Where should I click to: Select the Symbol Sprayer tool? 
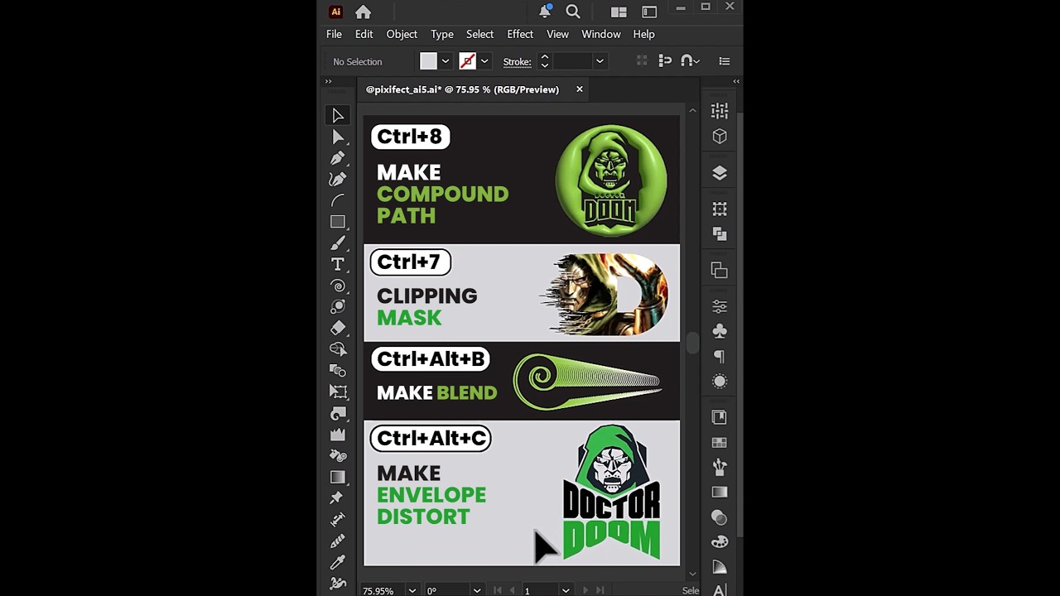pyautogui.click(x=338, y=455)
